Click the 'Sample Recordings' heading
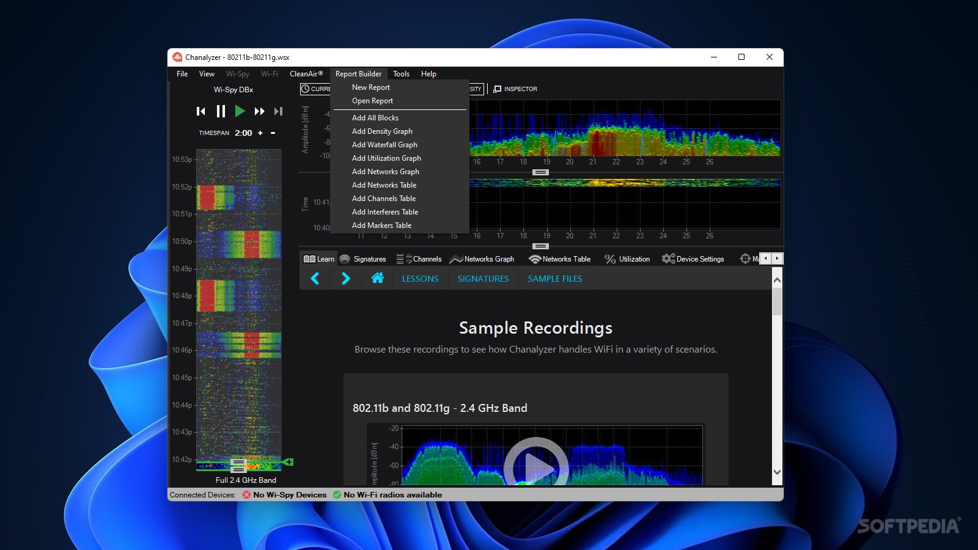 (x=535, y=328)
